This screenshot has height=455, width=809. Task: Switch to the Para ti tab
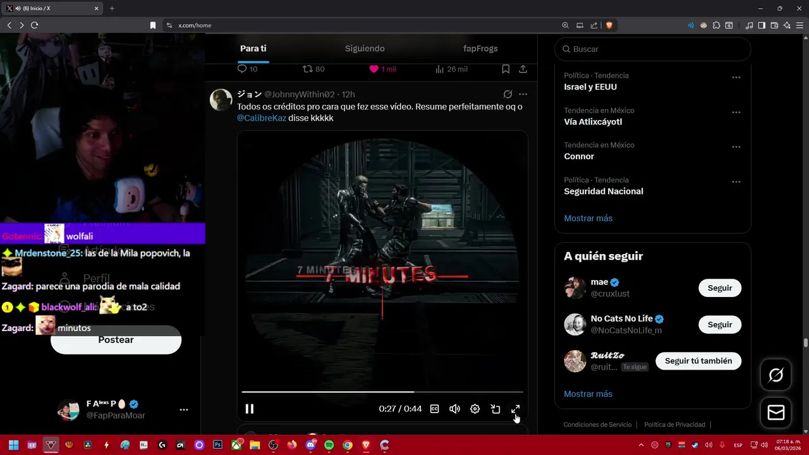click(253, 49)
